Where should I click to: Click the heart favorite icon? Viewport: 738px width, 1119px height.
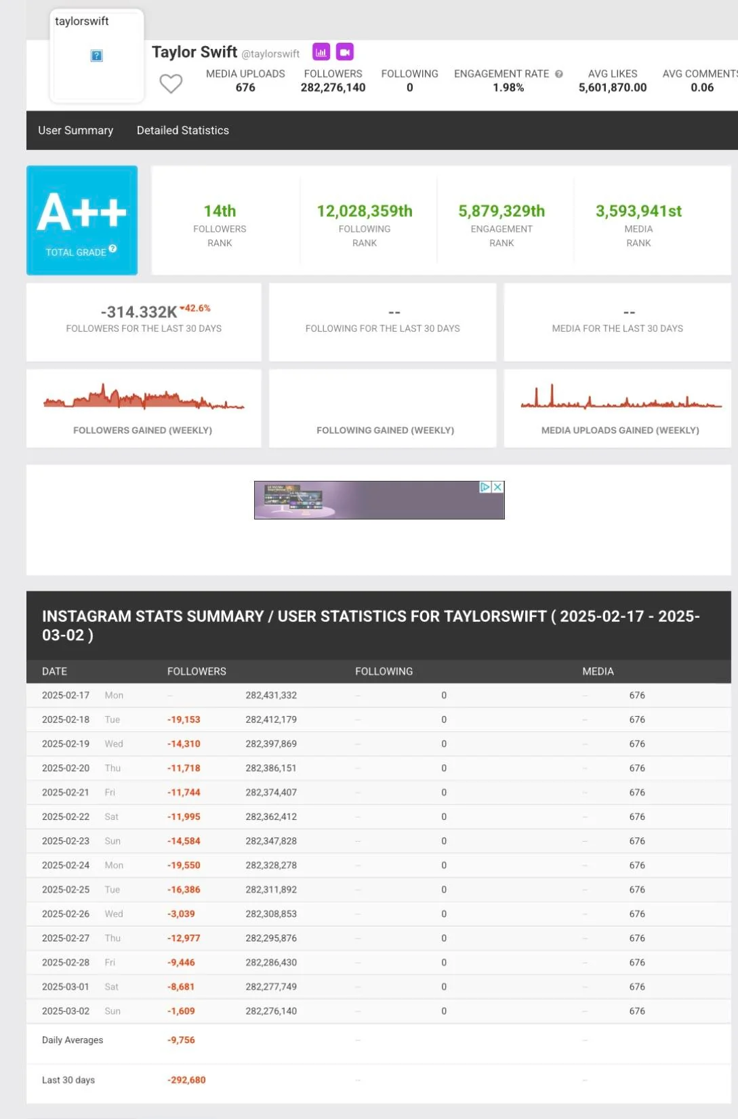[x=171, y=83]
